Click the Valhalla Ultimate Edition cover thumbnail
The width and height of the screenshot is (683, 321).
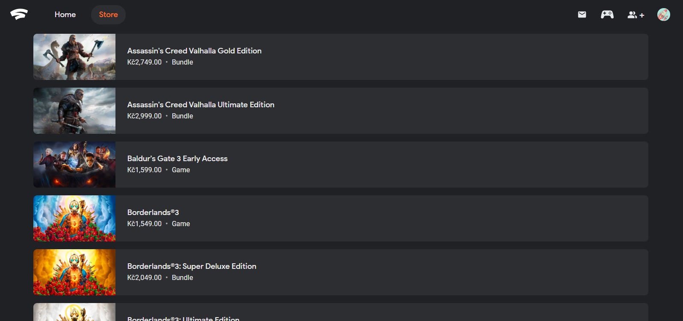point(74,111)
